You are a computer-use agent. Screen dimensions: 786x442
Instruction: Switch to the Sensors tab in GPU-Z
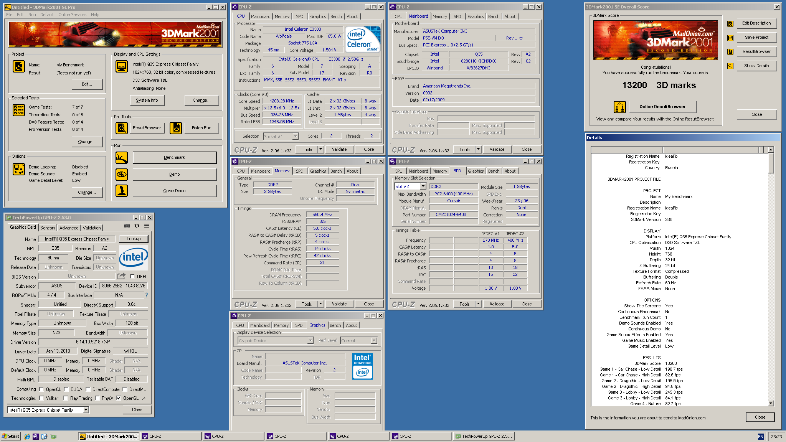tap(48, 228)
